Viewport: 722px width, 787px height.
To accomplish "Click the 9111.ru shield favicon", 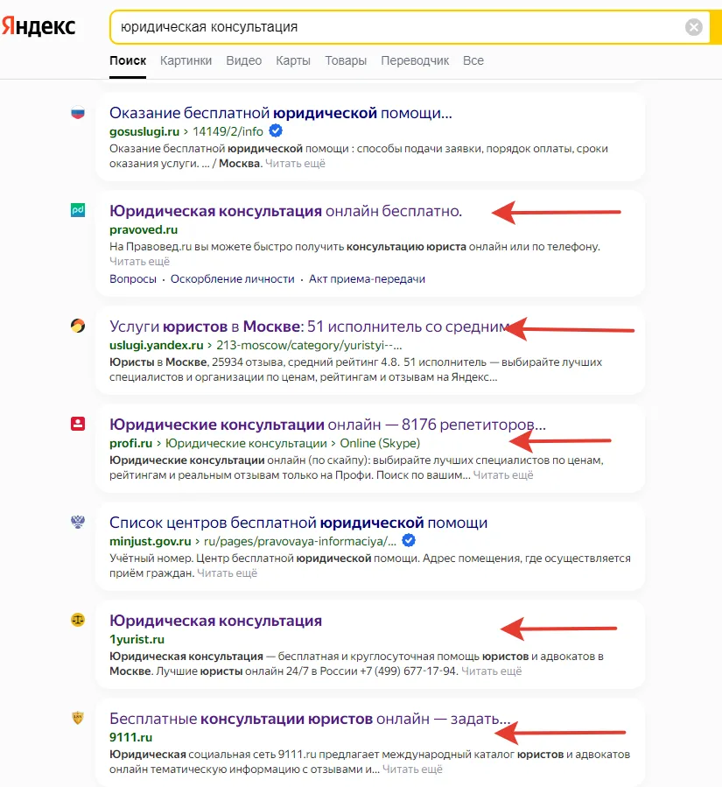I will coord(78,718).
